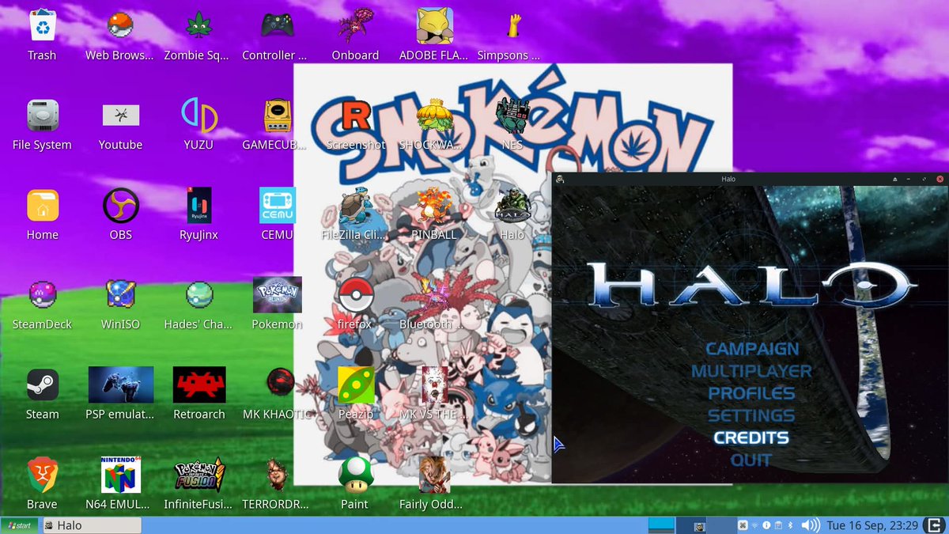This screenshot has height=534, width=949.
Task: Open the FileZilla Client desktop icon
Action: 355,206
